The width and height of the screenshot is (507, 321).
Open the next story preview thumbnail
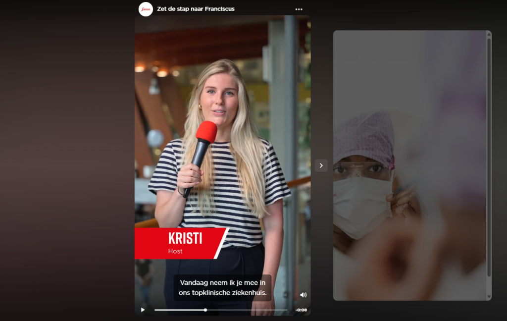point(409,165)
